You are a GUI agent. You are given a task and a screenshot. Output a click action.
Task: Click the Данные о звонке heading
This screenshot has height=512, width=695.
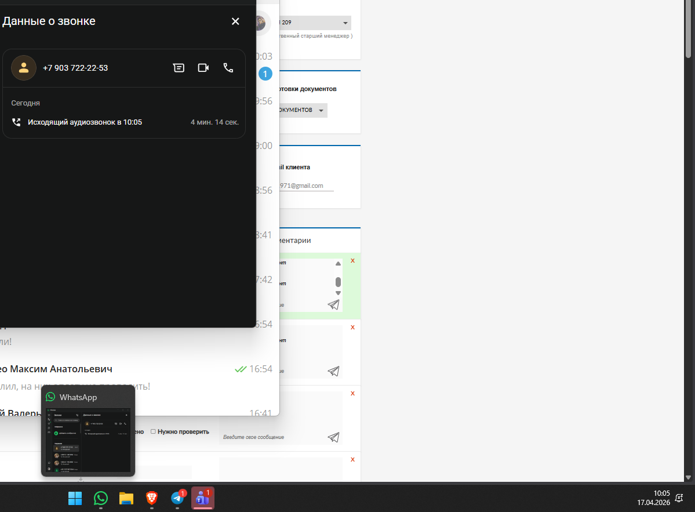pyautogui.click(x=49, y=21)
